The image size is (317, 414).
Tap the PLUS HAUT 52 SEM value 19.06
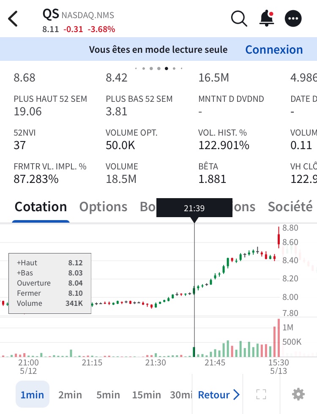click(28, 112)
